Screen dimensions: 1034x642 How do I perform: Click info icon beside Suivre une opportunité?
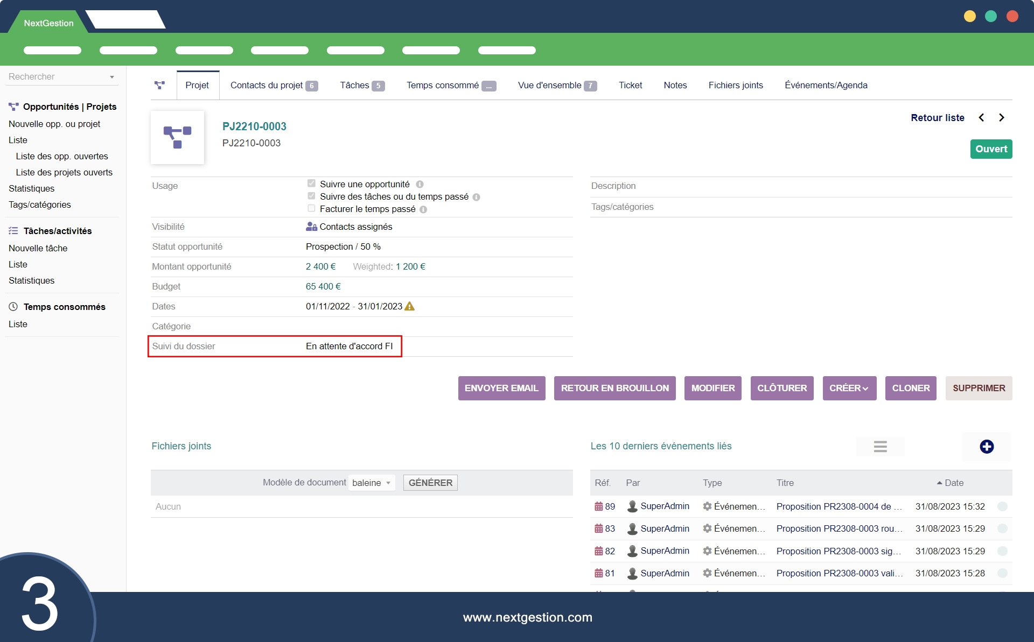pos(420,185)
